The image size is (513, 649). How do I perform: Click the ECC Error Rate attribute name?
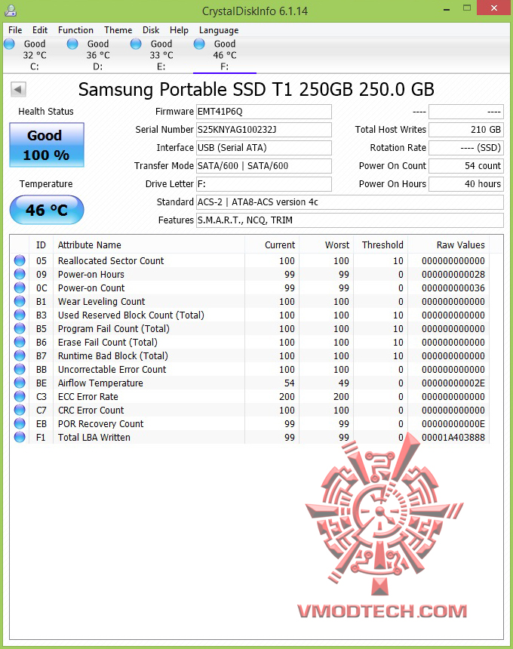(x=88, y=396)
